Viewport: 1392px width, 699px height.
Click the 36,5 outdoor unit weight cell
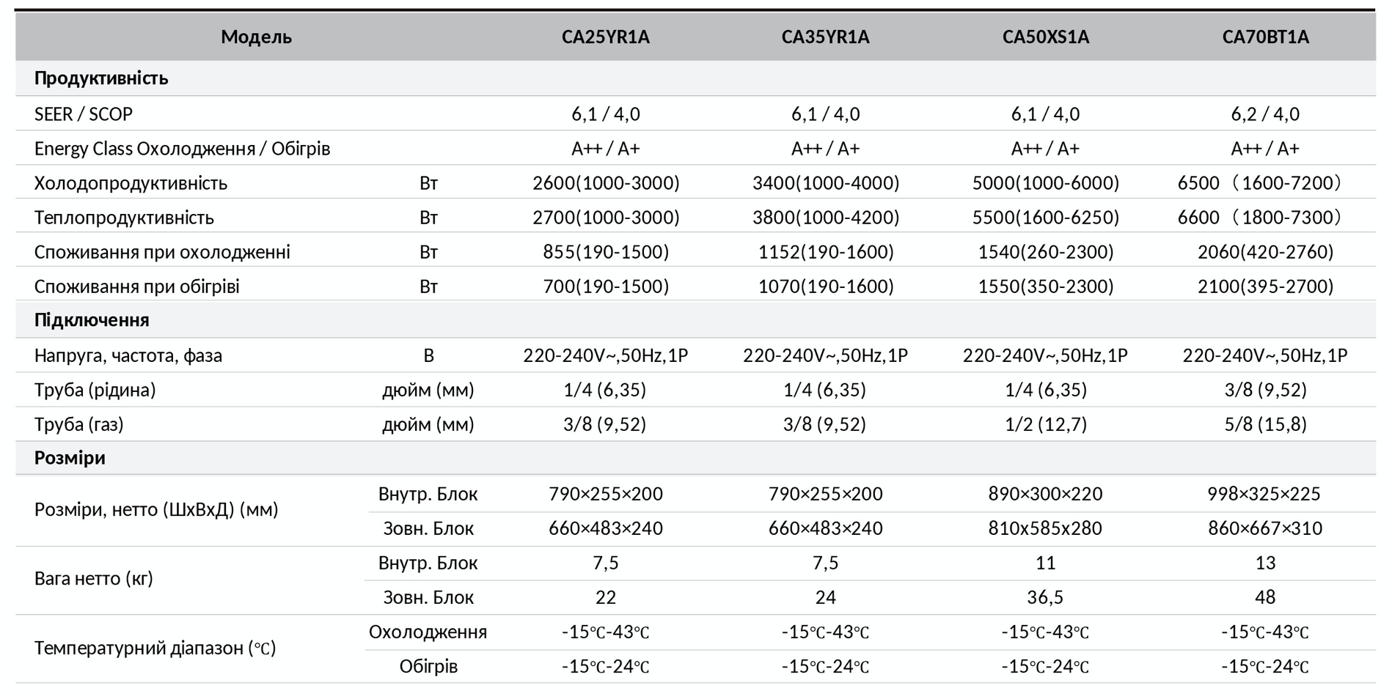(x=1045, y=597)
